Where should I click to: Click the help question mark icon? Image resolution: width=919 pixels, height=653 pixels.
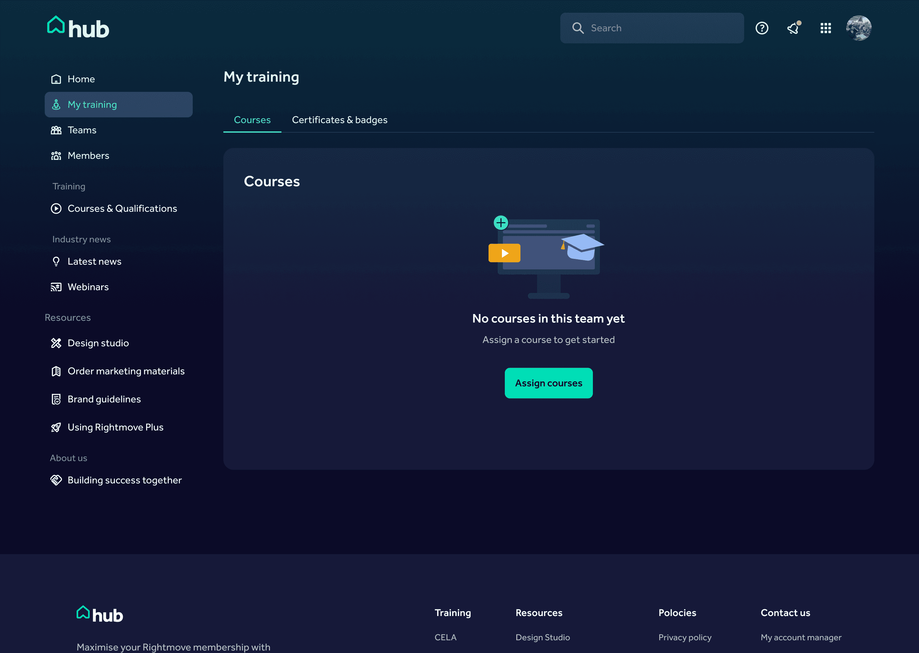click(762, 28)
